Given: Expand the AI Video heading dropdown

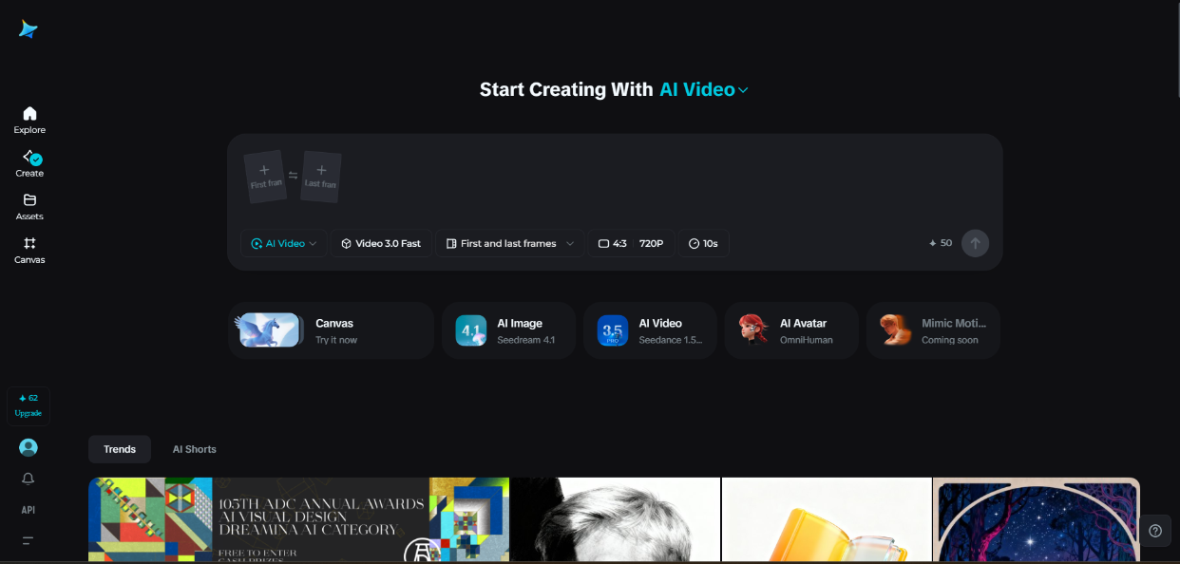Looking at the screenshot, I should (704, 89).
